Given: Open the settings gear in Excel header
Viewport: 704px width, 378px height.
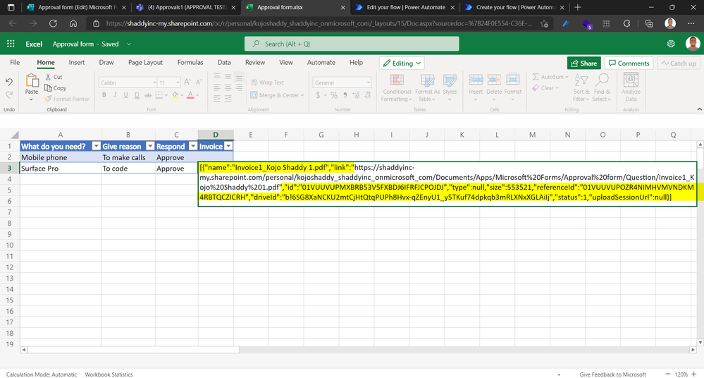Looking at the screenshot, I should point(670,44).
